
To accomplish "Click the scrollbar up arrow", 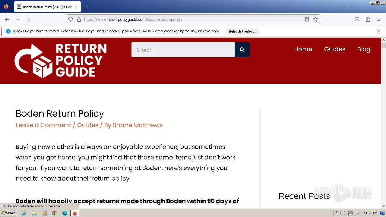I will [384, 40].
